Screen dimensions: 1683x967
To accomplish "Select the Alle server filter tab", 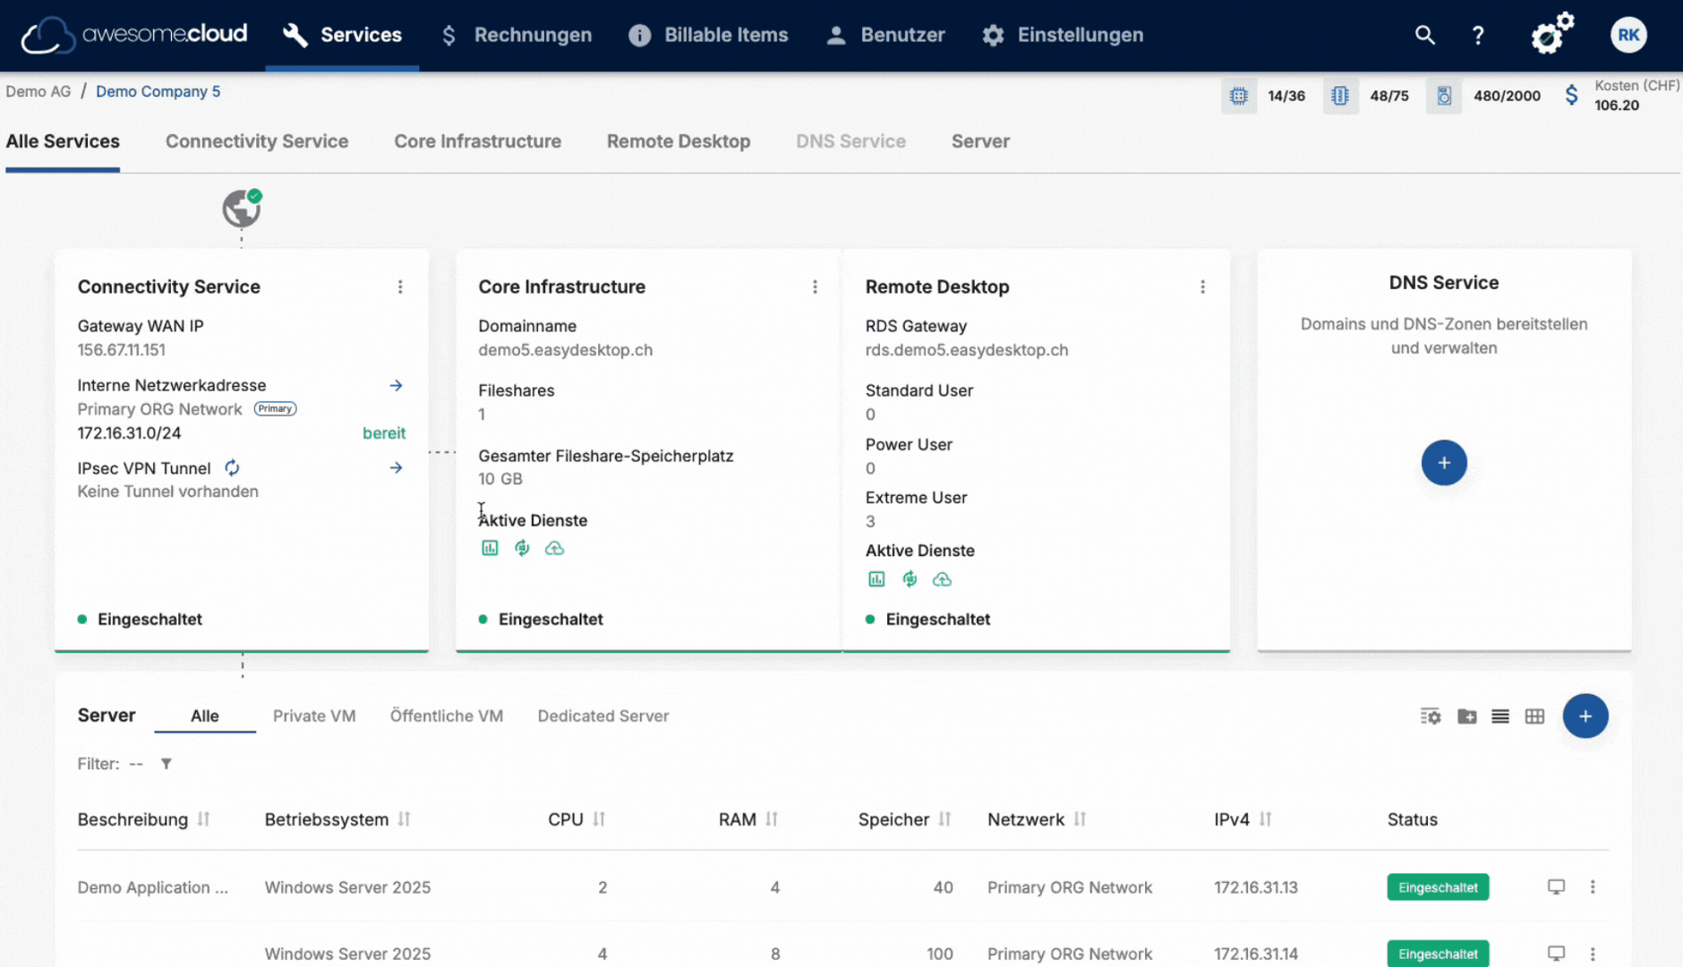I will pyautogui.click(x=204, y=715).
